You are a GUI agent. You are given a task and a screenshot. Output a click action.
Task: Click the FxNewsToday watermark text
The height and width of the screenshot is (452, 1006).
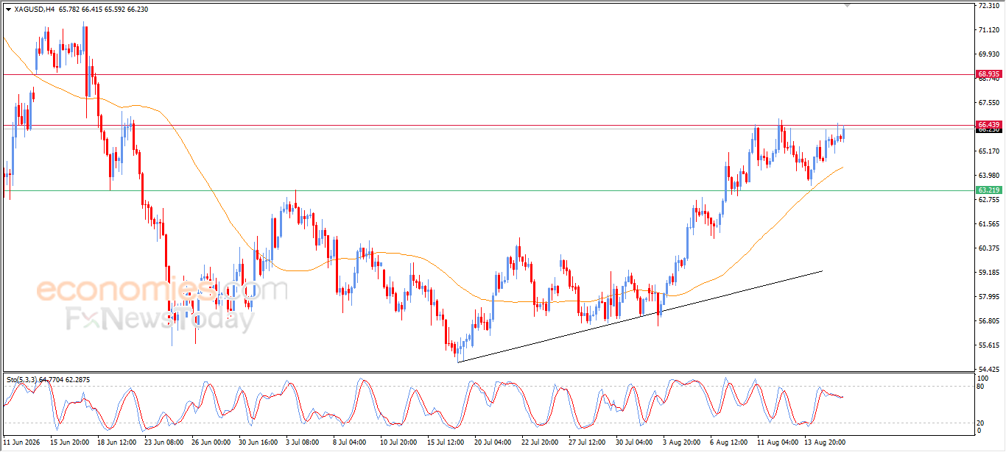(x=161, y=319)
